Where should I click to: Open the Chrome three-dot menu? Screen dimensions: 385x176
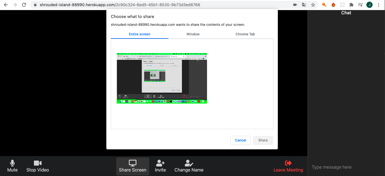click(379, 4)
